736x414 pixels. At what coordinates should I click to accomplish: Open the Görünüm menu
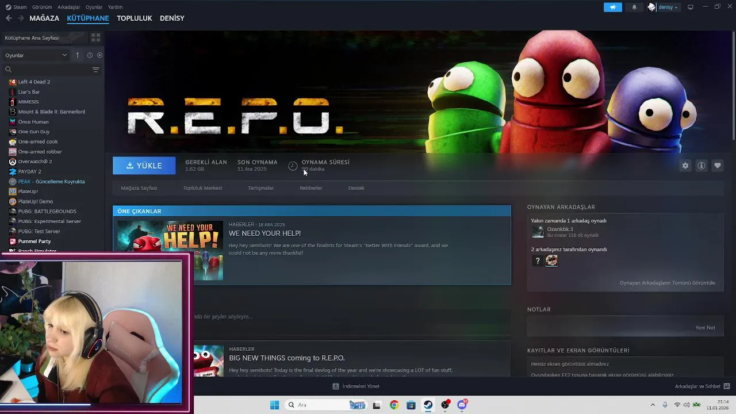[x=42, y=7]
